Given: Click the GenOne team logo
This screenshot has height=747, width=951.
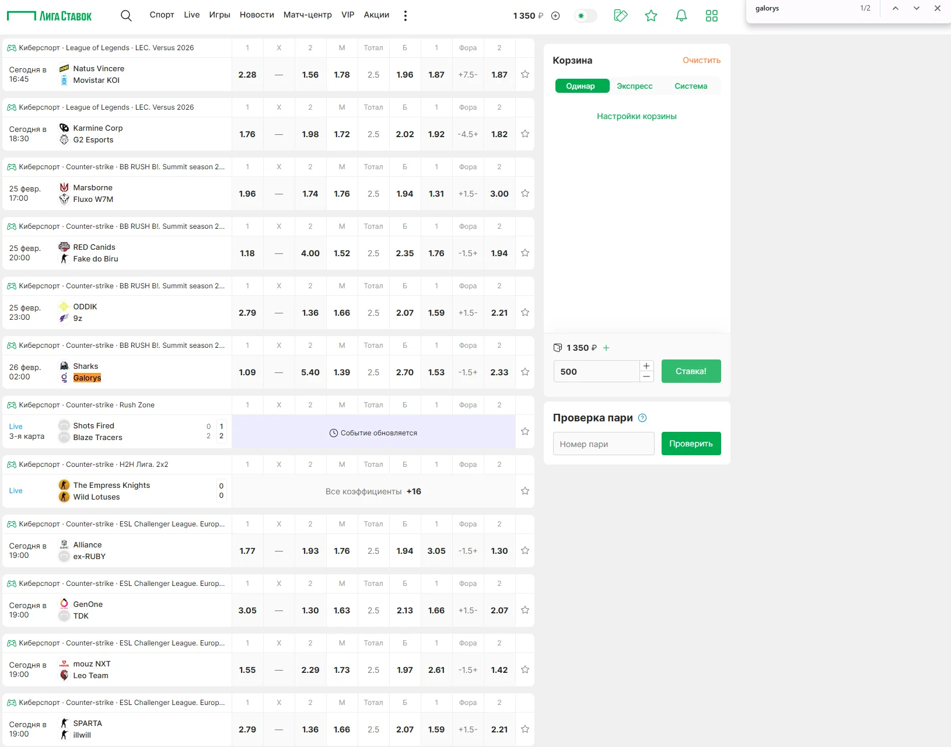Looking at the screenshot, I should click(x=64, y=604).
